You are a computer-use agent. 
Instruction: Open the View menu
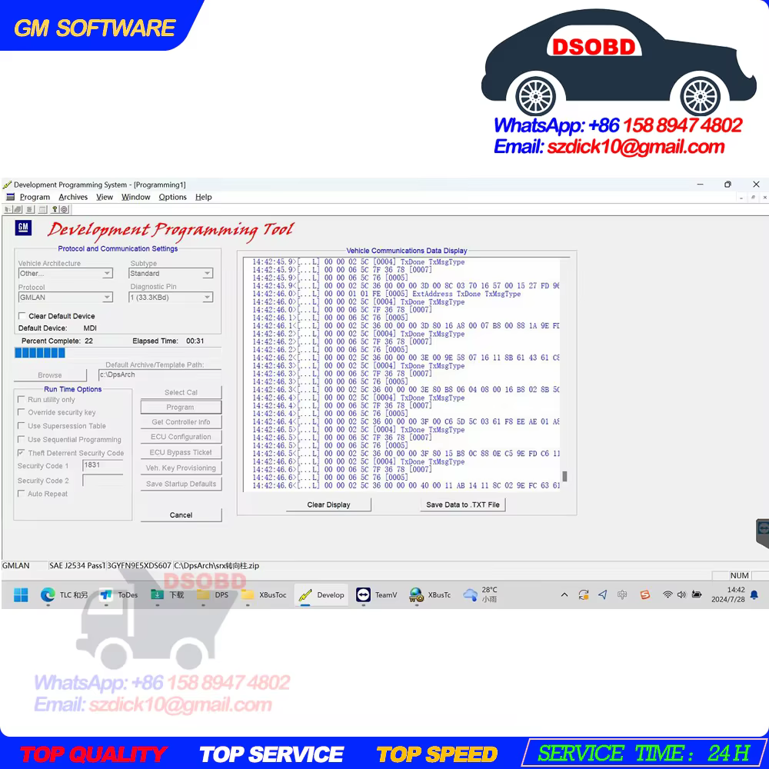click(105, 197)
